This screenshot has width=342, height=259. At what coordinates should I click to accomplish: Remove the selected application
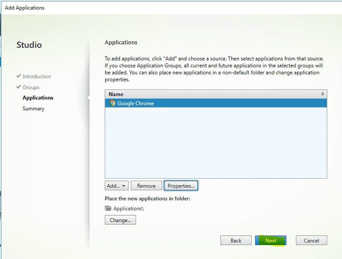[x=146, y=186]
